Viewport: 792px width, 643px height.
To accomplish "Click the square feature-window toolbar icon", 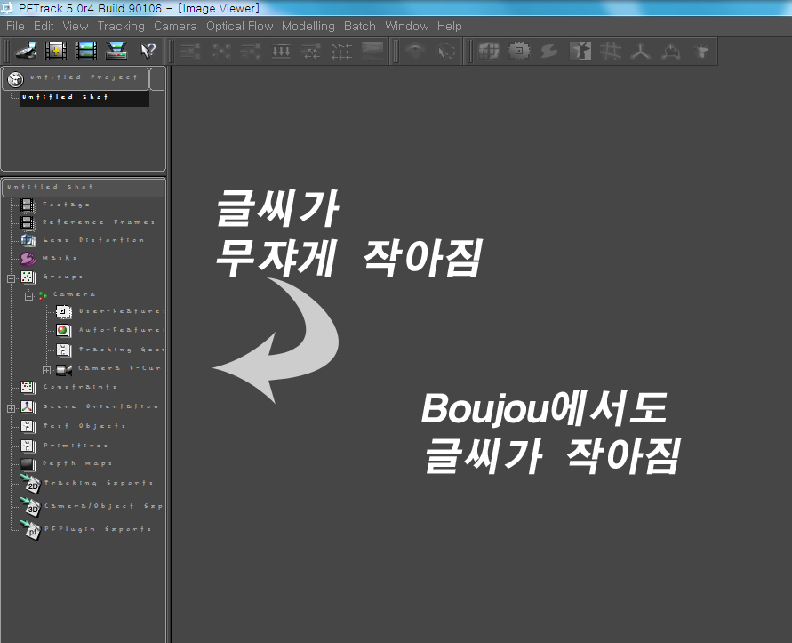I will pos(519,51).
